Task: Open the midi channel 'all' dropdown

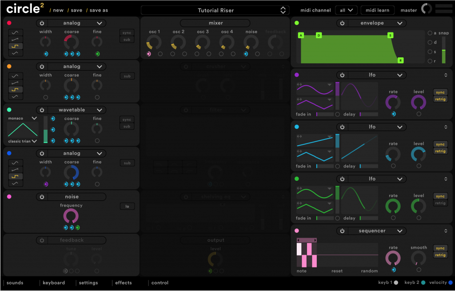Action: (x=346, y=10)
